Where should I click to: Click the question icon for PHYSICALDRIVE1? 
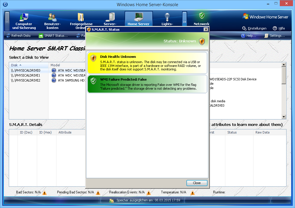point(54,75)
